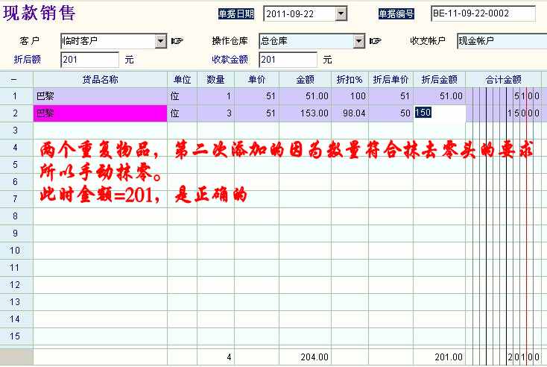
Task: Click the 收款金额 amount field
Action: click(x=288, y=60)
